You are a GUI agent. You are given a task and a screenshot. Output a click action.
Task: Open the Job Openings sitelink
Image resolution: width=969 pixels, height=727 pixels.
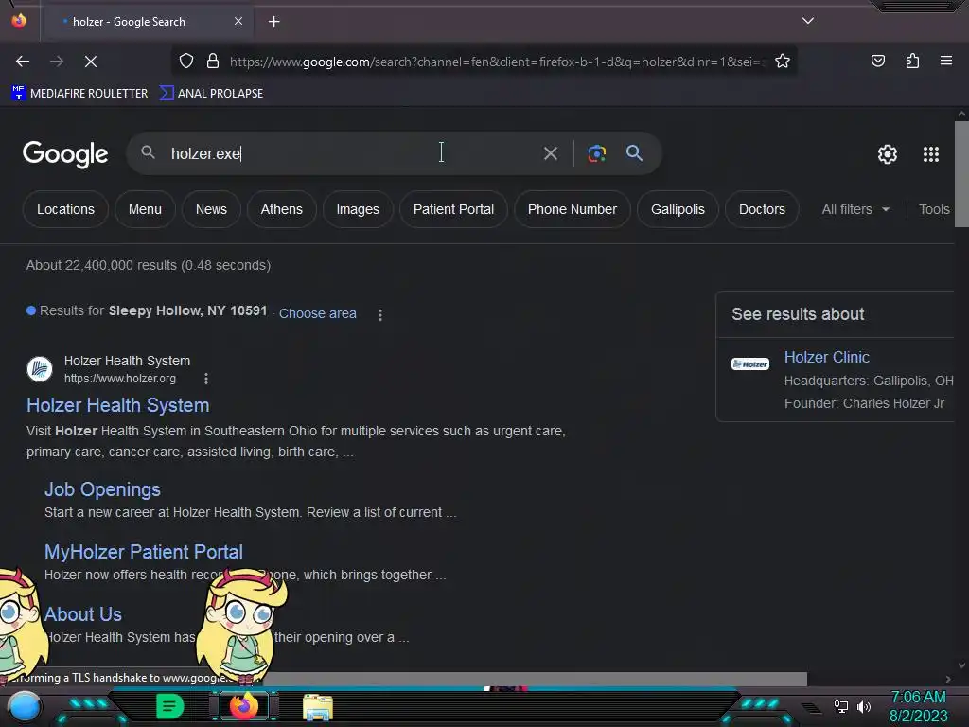click(102, 489)
